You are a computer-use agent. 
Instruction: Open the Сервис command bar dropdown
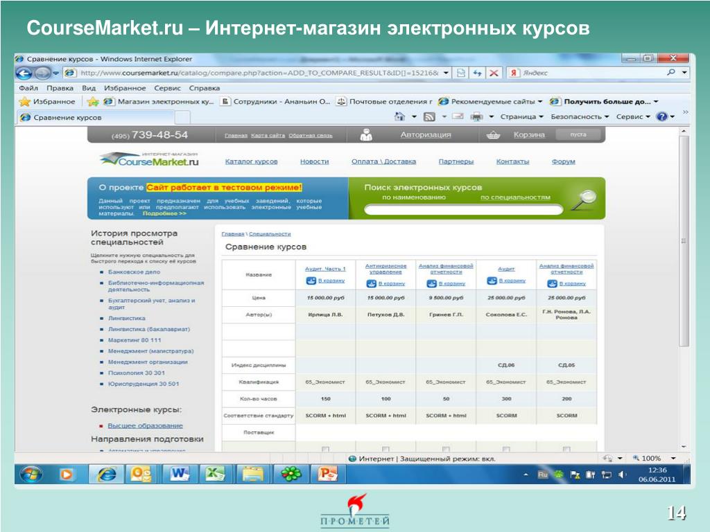tap(633, 116)
